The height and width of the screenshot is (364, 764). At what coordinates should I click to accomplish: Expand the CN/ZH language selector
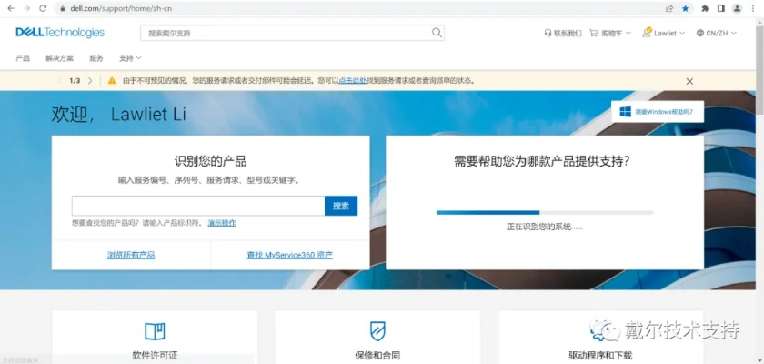pyautogui.click(x=716, y=34)
